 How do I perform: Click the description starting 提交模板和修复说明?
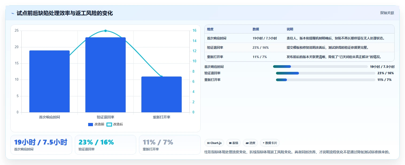[328, 48]
